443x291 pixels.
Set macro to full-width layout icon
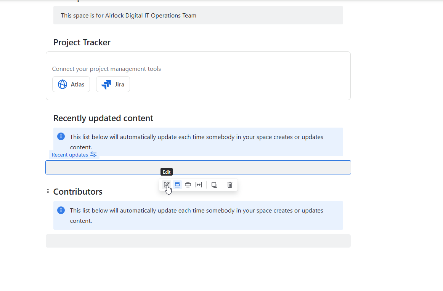[199, 185]
